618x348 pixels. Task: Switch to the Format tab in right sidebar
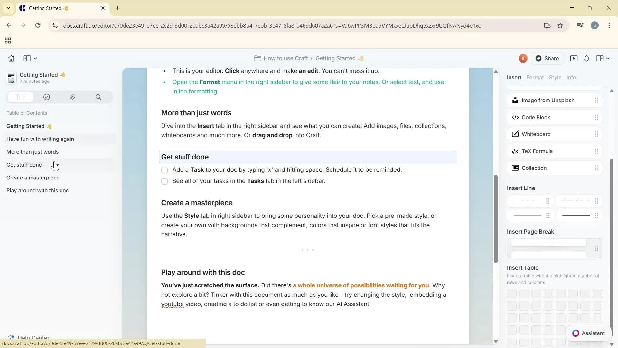point(535,77)
